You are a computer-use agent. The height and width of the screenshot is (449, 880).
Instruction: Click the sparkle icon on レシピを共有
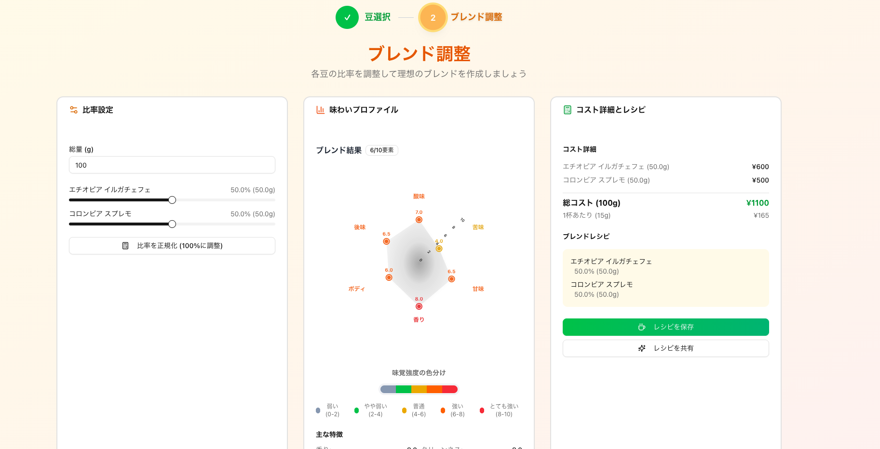(642, 348)
